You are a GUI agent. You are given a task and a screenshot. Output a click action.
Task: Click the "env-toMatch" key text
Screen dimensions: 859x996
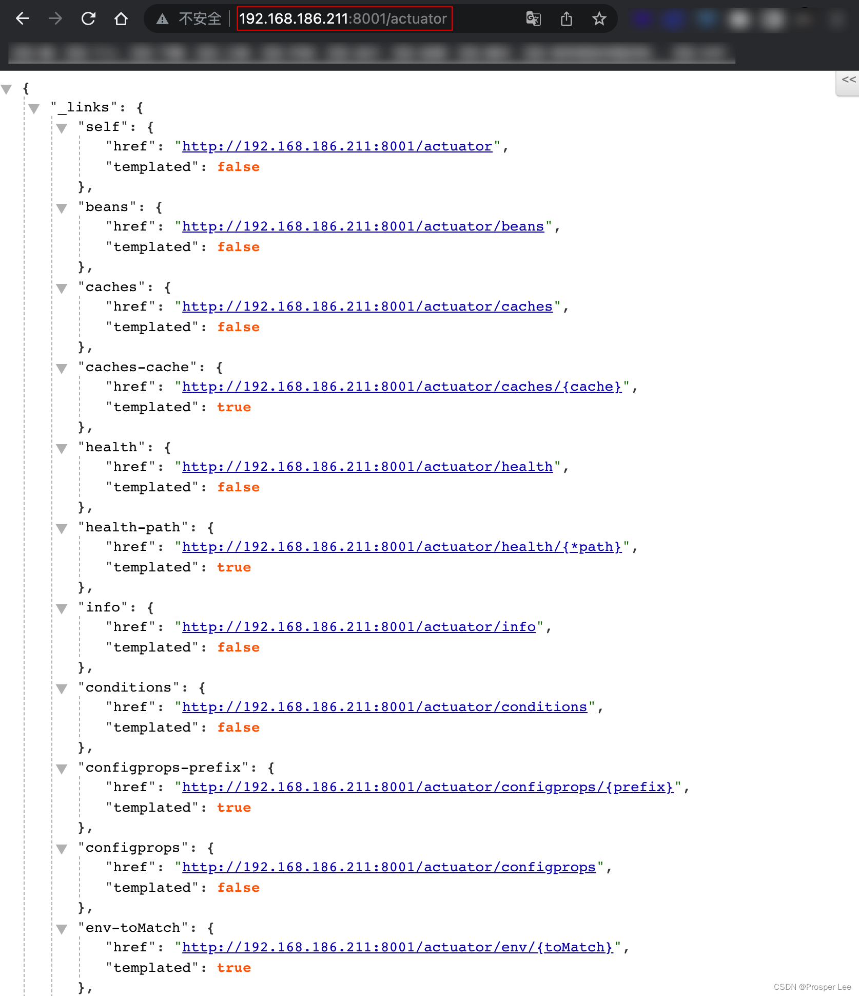pos(133,928)
